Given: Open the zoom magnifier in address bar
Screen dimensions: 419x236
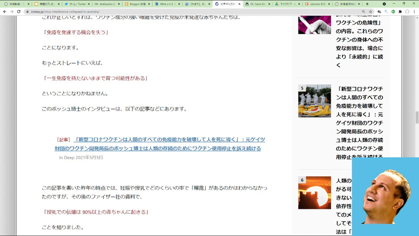Looking at the screenshot, I should 364,11.
